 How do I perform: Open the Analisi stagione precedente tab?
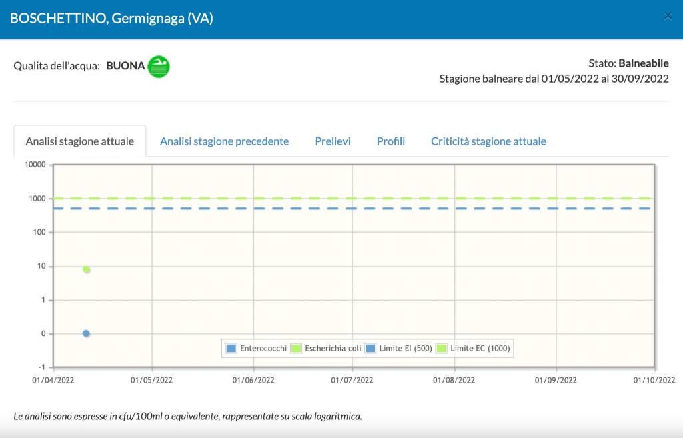224,141
